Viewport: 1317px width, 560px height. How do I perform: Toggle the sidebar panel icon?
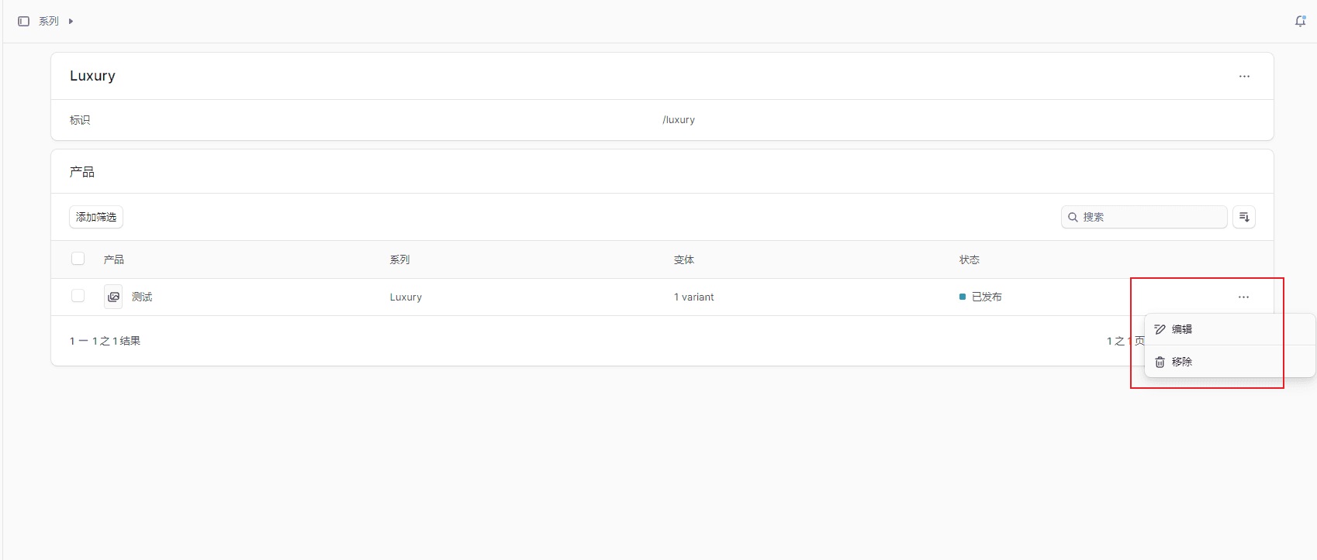23,21
